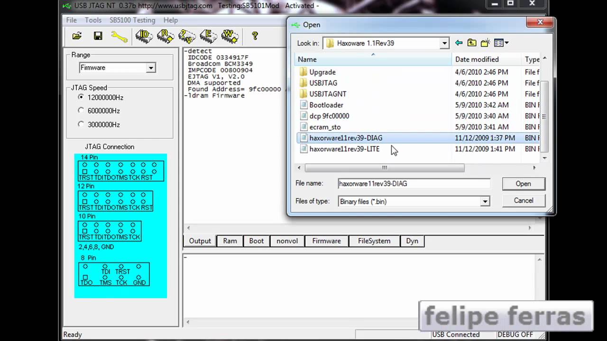Create a new folder with the toolbar icon
This screenshot has width=607, height=341.
(485, 43)
